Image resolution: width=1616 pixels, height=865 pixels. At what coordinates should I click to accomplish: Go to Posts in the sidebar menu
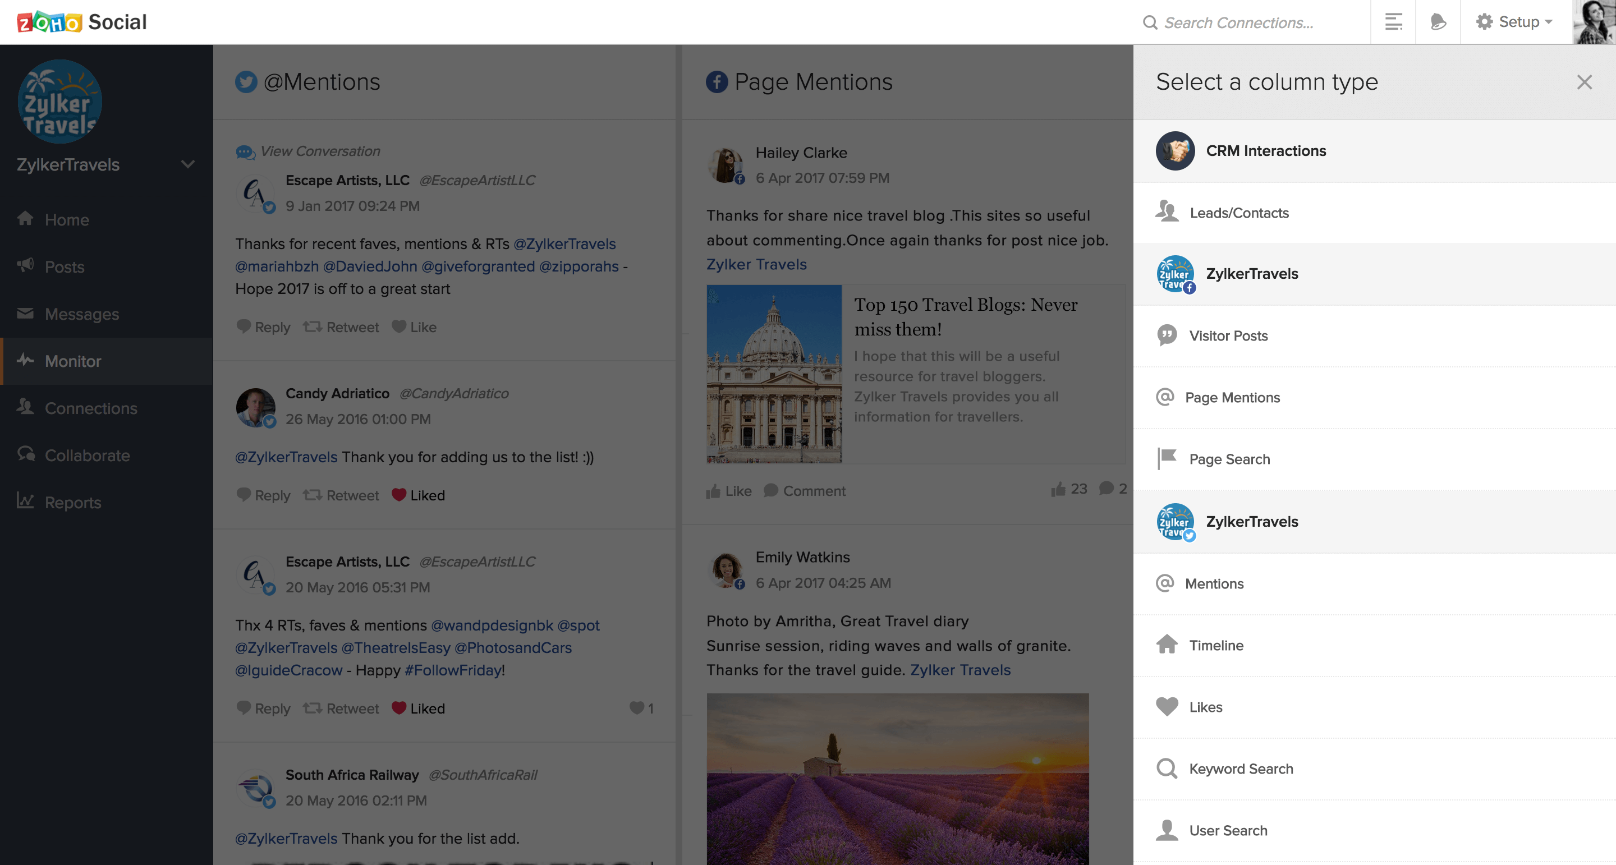(64, 266)
